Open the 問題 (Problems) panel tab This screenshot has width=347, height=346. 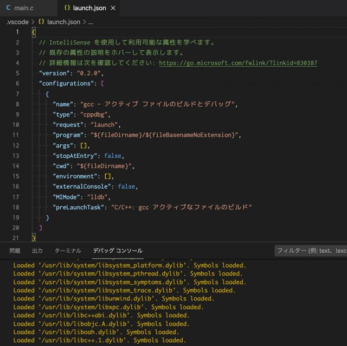15,251
